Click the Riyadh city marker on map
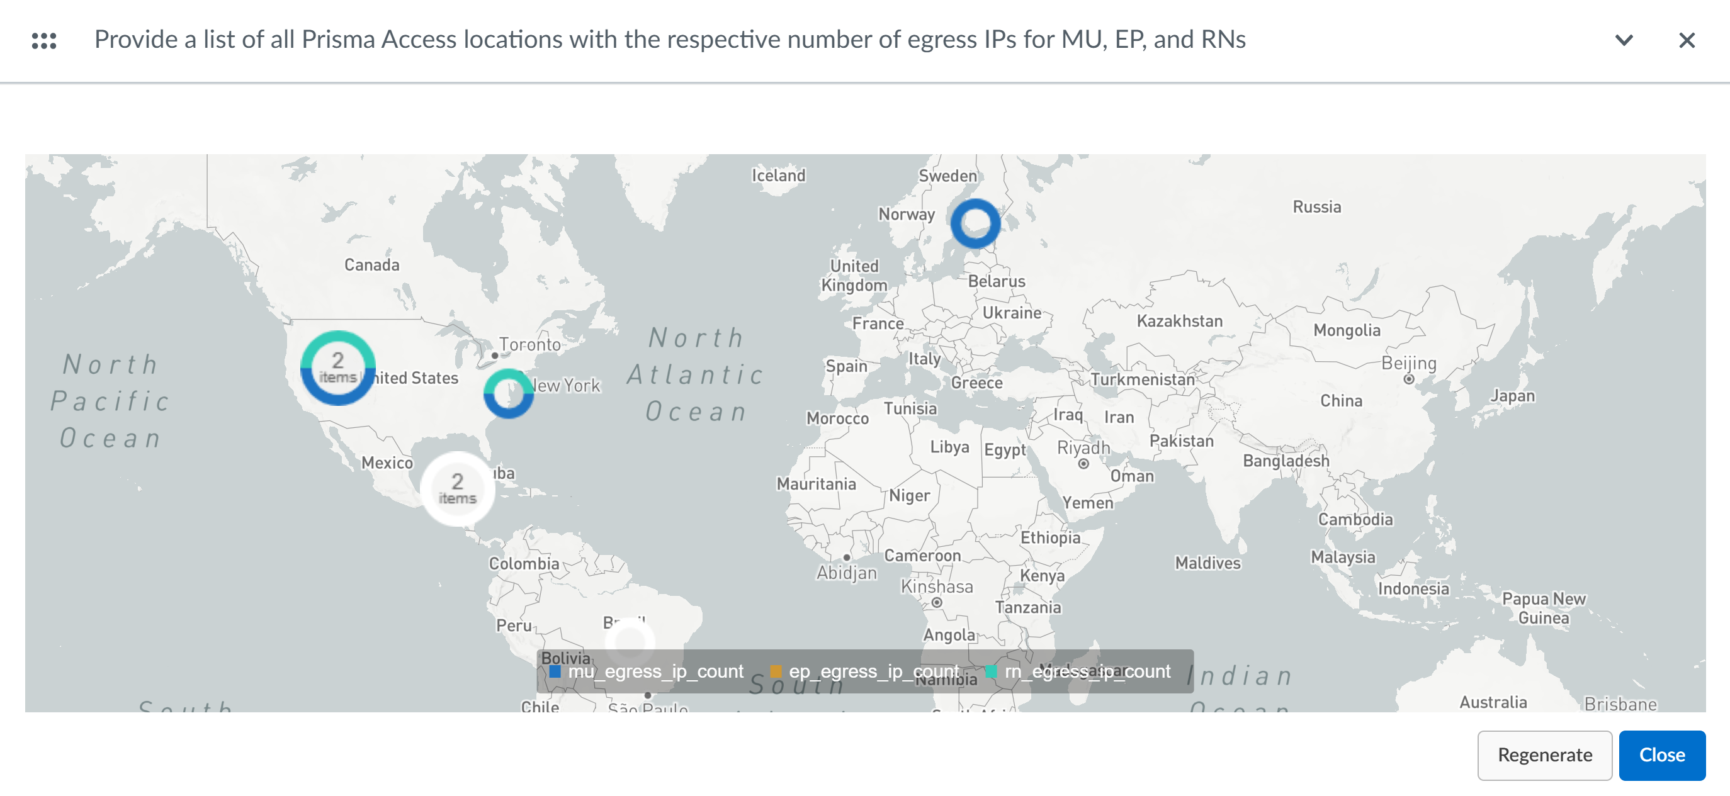Image resolution: width=1730 pixels, height=796 pixels. 1083,464
